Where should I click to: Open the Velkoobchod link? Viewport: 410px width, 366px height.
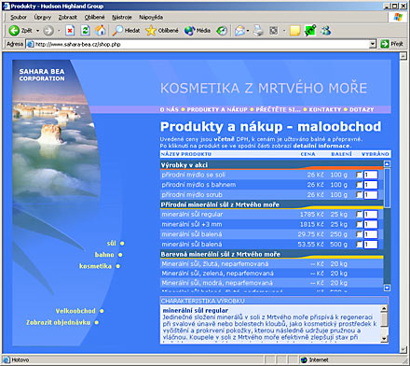point(75,311)
